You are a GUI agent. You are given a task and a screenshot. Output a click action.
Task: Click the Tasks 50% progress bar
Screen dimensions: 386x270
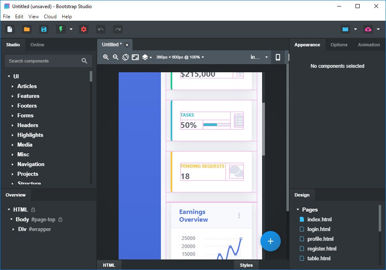pos(216,125)
